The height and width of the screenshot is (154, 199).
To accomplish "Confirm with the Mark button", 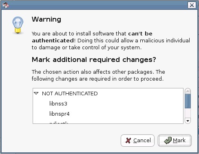I will (175, 141).
